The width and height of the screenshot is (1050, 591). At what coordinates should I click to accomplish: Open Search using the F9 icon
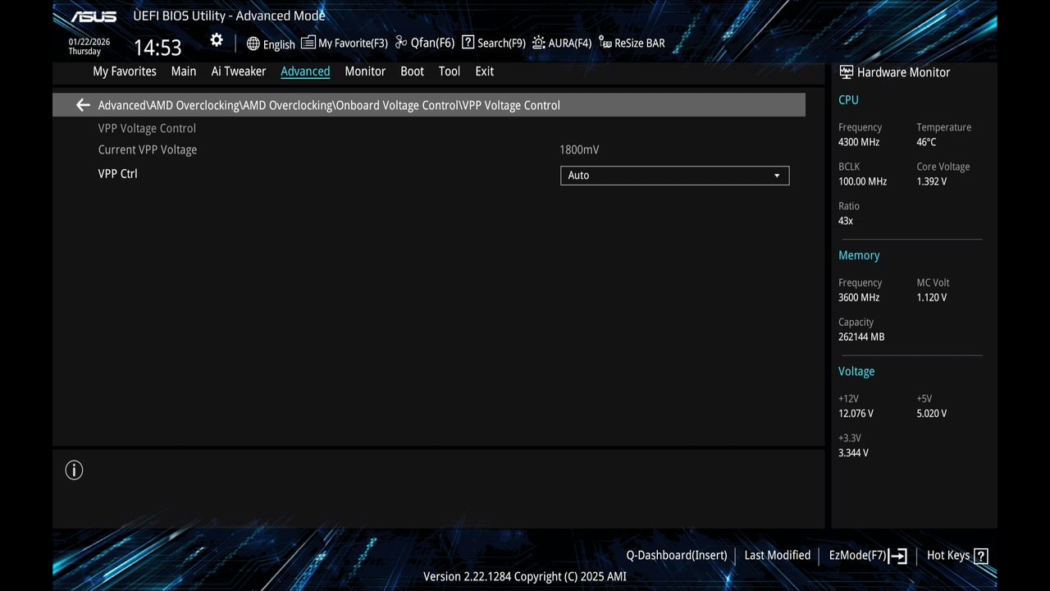click(468, 42)
